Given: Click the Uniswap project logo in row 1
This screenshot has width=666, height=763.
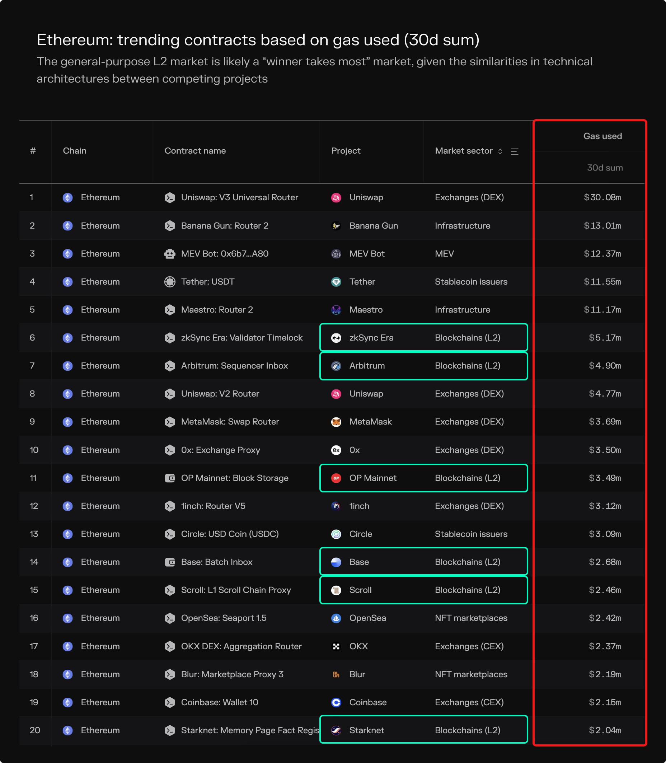Looking at the screenshot, I should click(336, 198).
